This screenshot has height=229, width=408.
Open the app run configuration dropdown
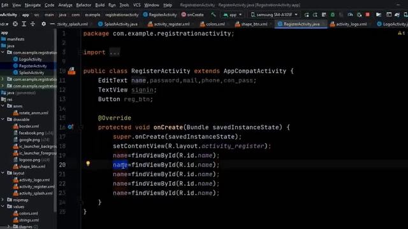click(233, 15)
